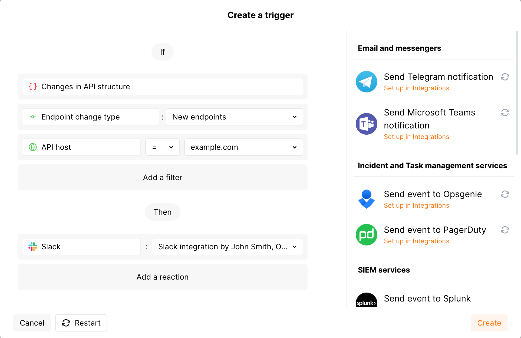Click Add a filter
The width and height of the screenshot is (521, 338).
tap(162, 177)
